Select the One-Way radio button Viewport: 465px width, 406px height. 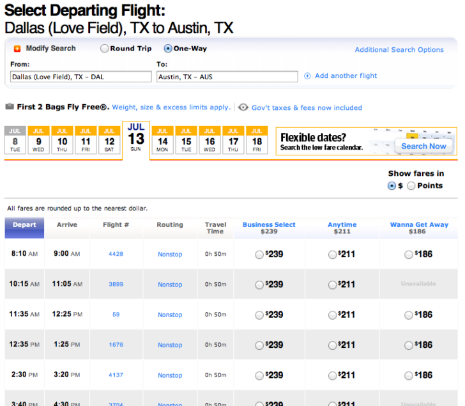[168, 49]
